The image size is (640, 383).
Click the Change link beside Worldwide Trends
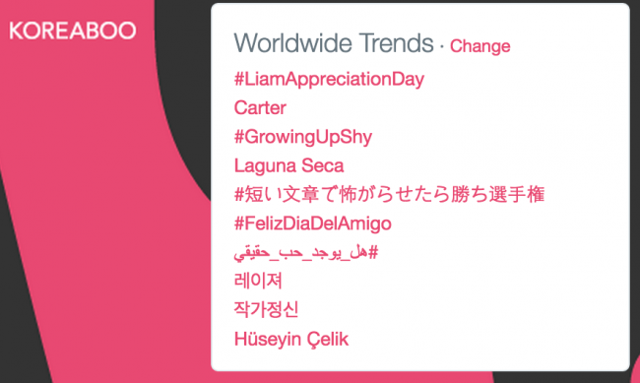coord(480,46)
